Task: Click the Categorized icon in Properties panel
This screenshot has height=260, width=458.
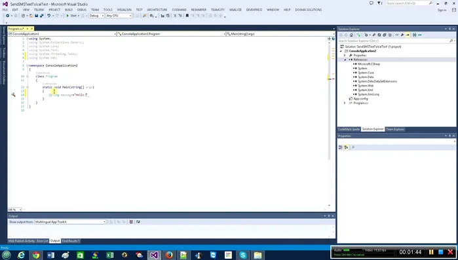Action: (340, 147)
